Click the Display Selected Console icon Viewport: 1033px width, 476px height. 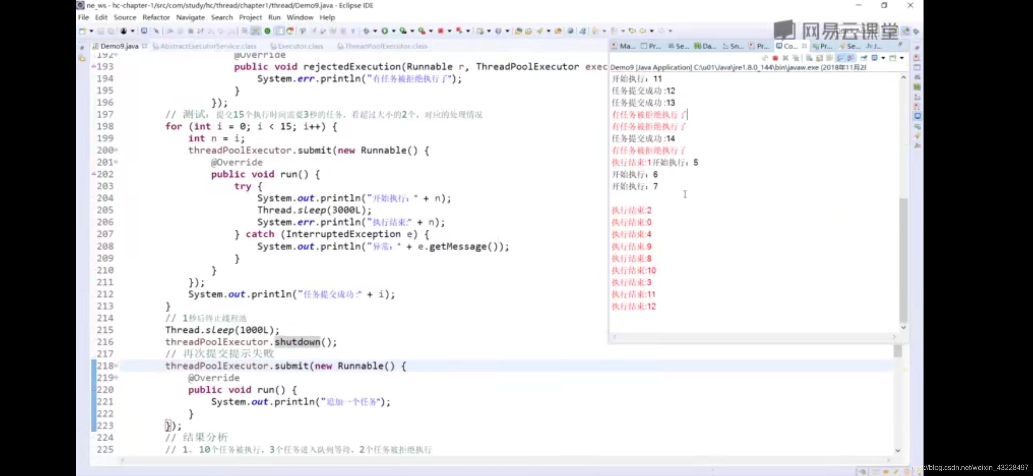pos(875,58)
